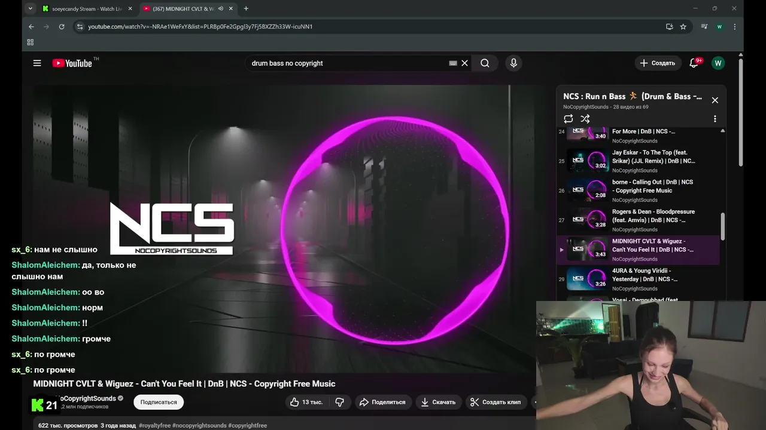
Task: Switch to the soeyecandy Stream tab
Action: pyautogui.click(x=88, y=8)
